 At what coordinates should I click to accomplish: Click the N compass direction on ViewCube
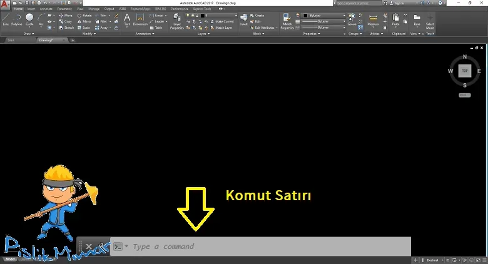[465, 57]
